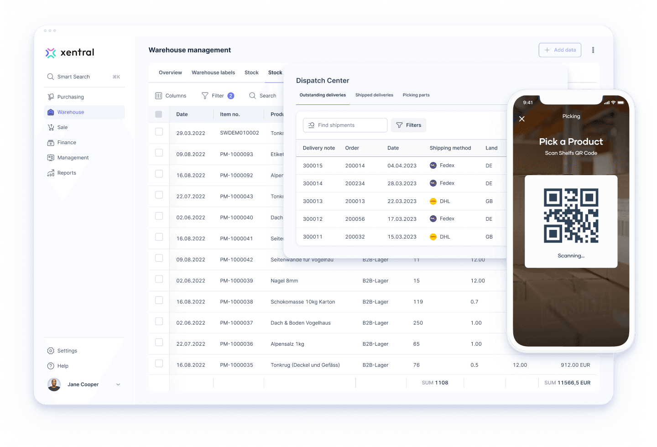The image size is (657, 447).
Task: Click the Delivery note column header
Action: click(319, 148)
